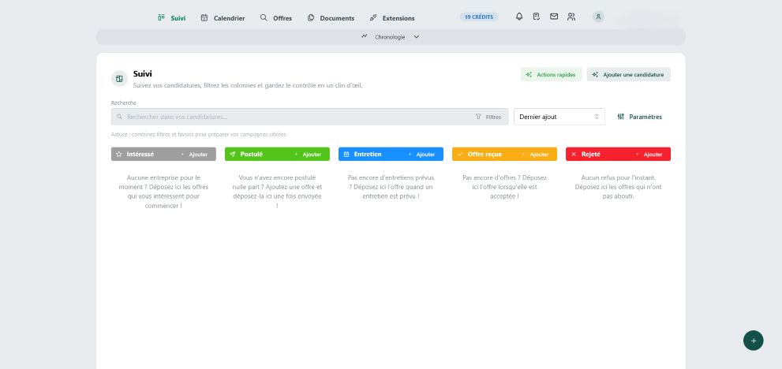Switch to the Calendrier tab
The image size is (782, 369).
pyautogui.click(x=223, y=17)
